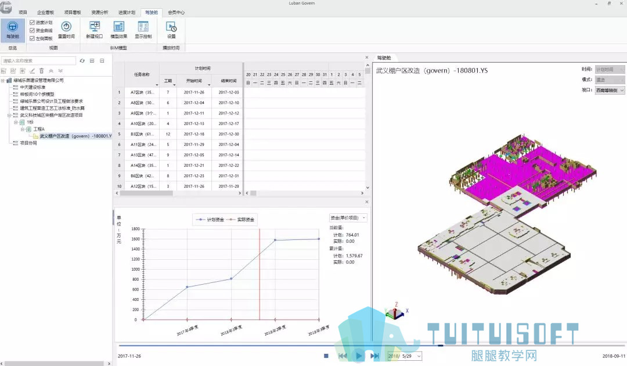Click the Gantt vertical scrollbar down arrow
Screen dimensions: 627x366
[x=367, y=187]
